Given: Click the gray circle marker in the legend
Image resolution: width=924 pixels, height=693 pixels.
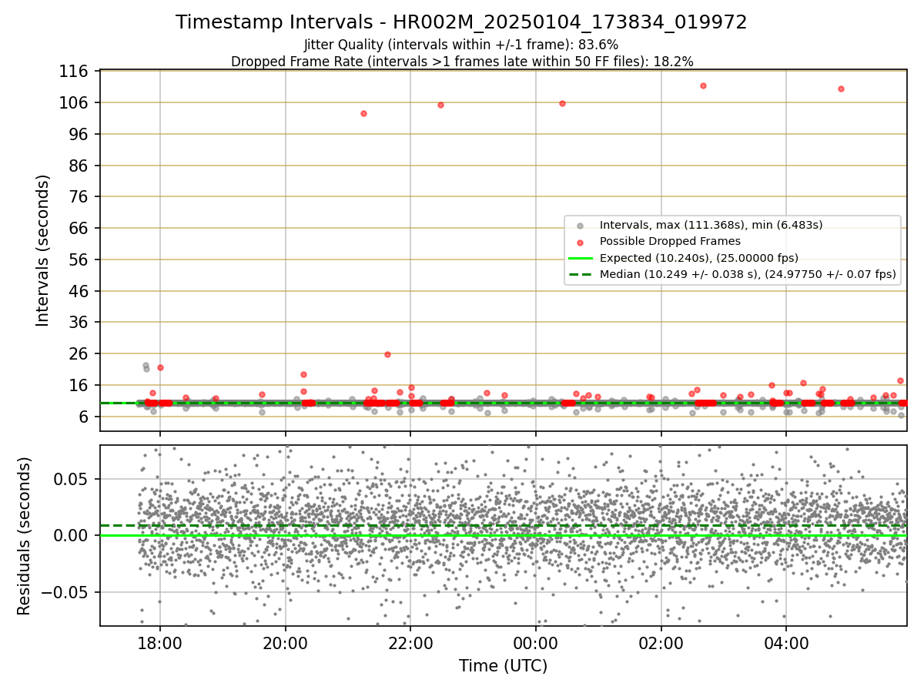Looking at the screenshot, I should coord(580,226).
